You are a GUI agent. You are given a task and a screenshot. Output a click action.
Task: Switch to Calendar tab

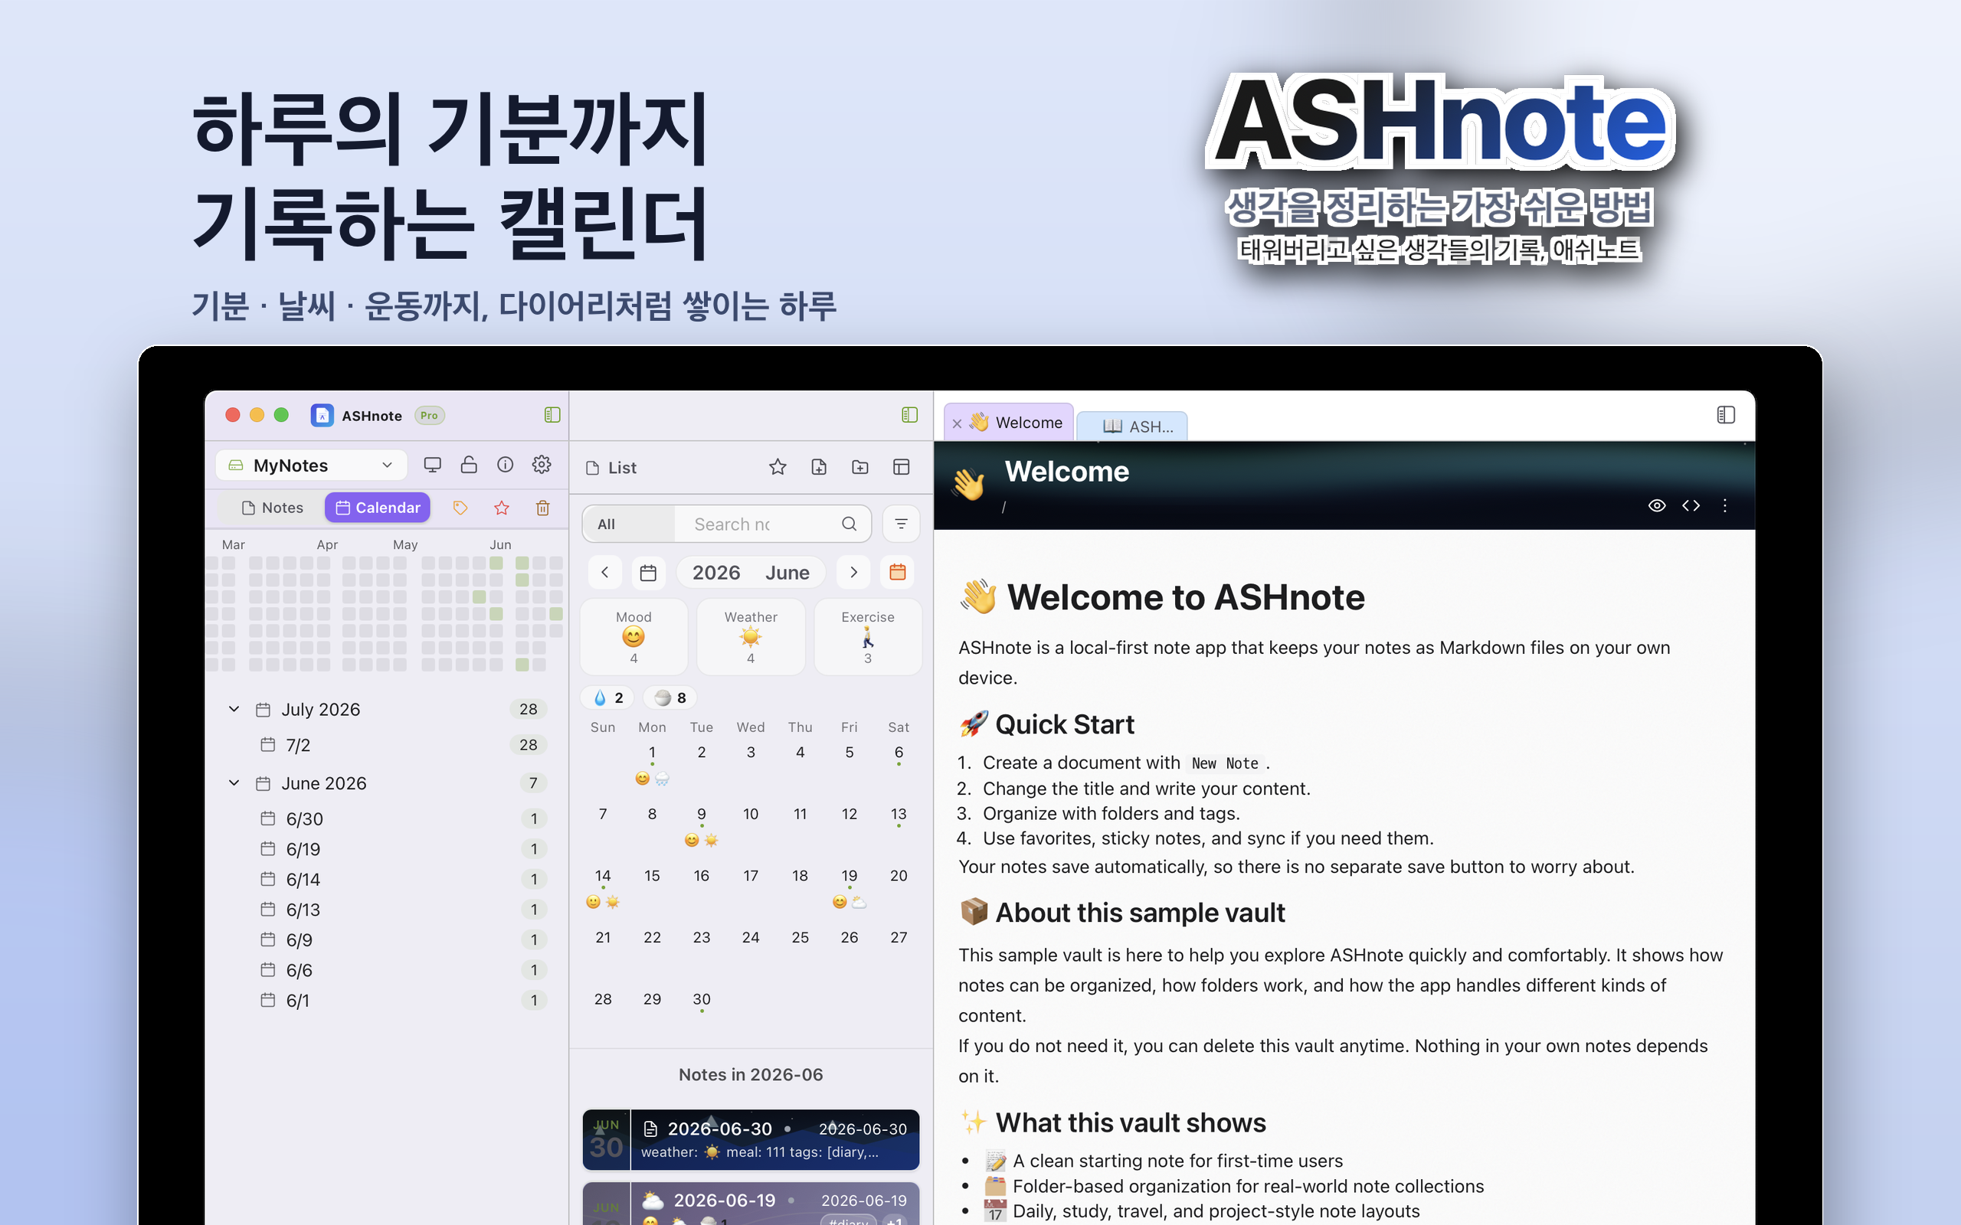(378, 508)
